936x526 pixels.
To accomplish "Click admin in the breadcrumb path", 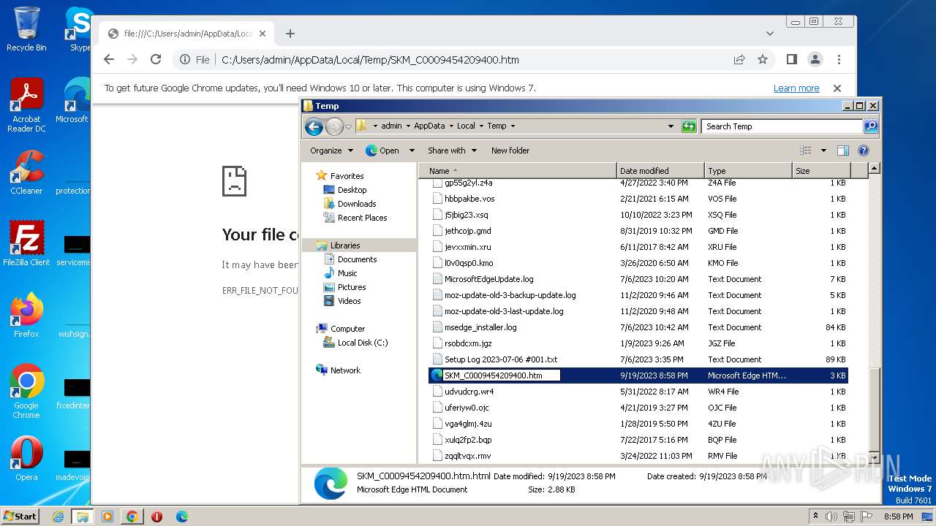I will click(x=391, y=126).
